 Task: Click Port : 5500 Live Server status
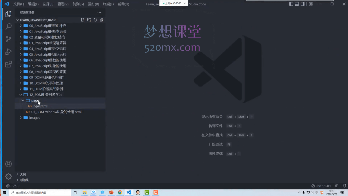321,186
